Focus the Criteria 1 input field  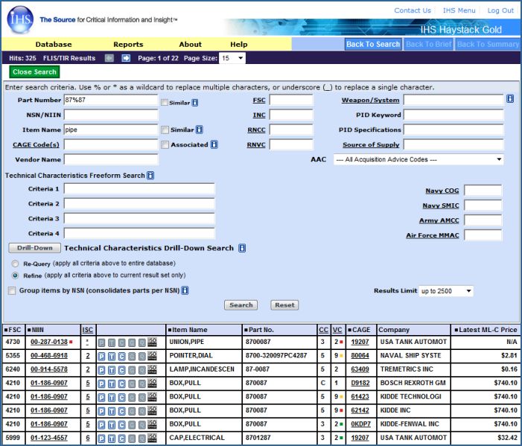click(139, 188)
